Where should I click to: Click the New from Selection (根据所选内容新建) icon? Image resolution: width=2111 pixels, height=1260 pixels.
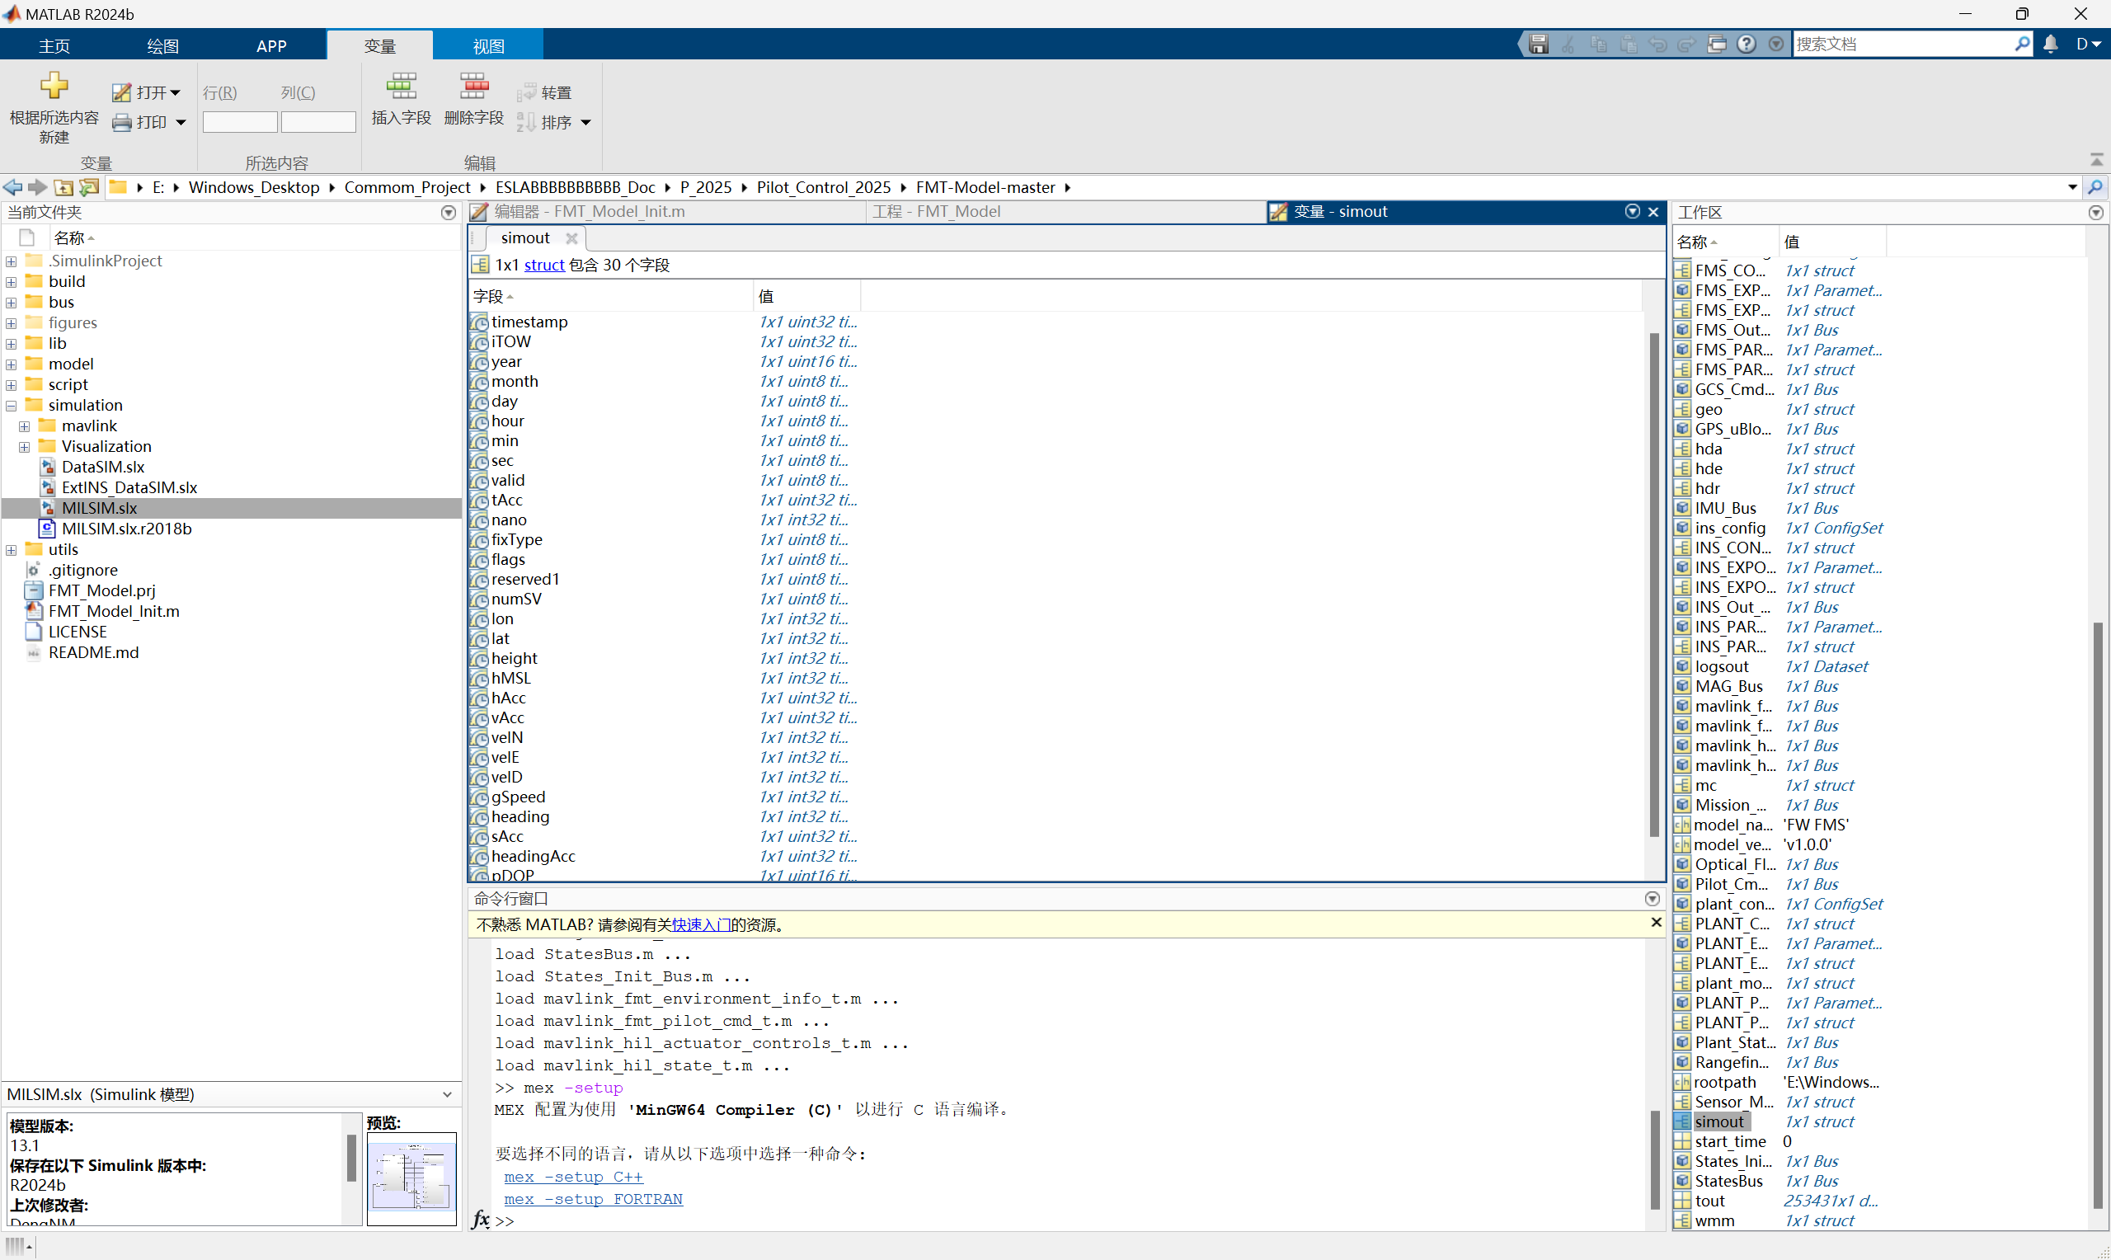pyautogui.click(x=54, y=86)
